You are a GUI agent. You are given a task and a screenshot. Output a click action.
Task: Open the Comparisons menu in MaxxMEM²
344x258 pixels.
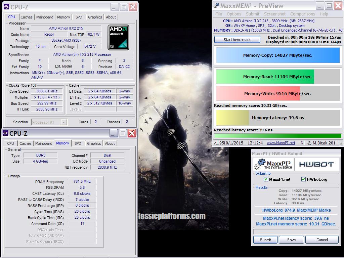303,14
